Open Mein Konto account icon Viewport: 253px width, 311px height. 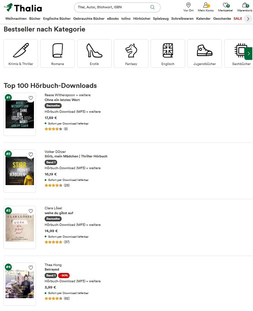pos(206,7)
